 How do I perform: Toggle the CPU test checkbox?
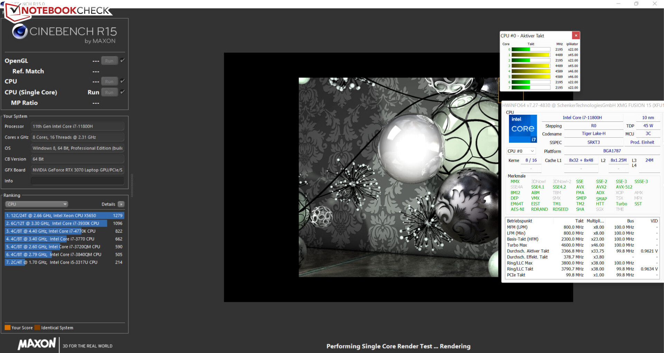point(122,81)
